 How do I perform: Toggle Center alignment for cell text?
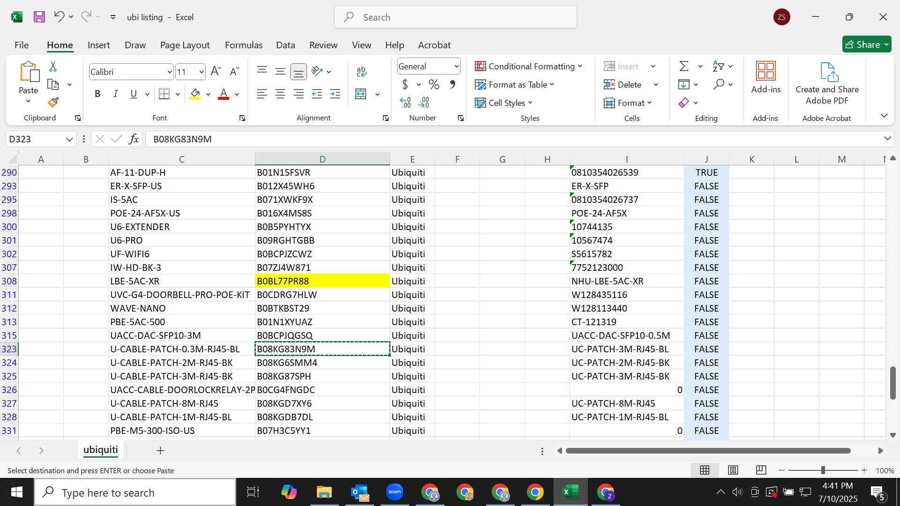click(280, 94)
